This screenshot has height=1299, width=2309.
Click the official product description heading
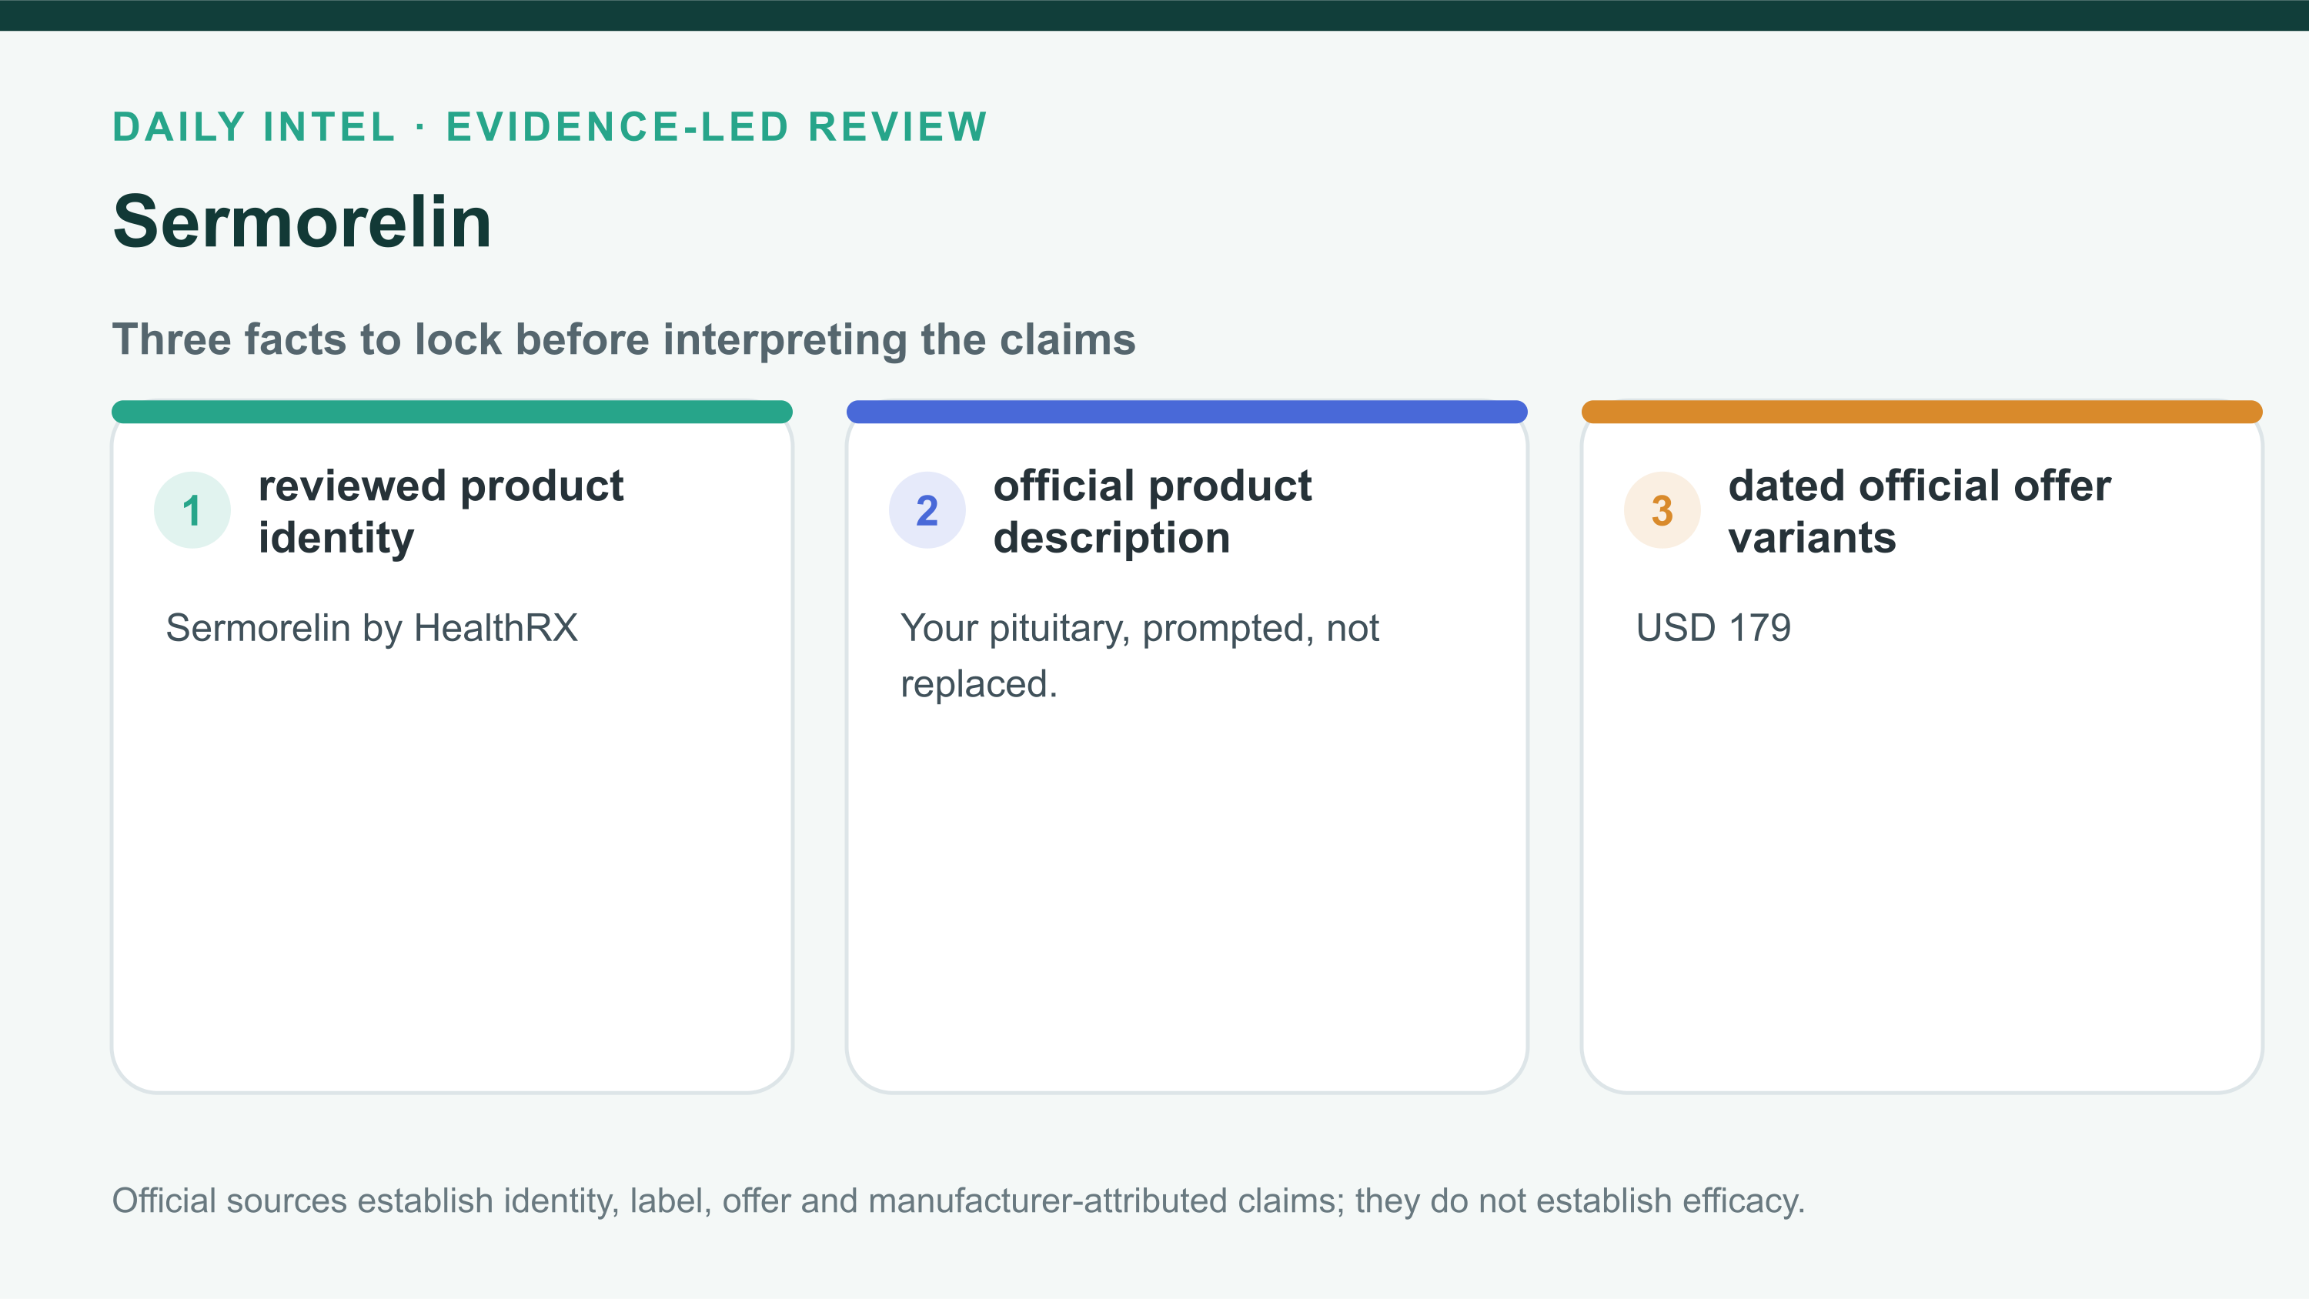[1152, 512]
